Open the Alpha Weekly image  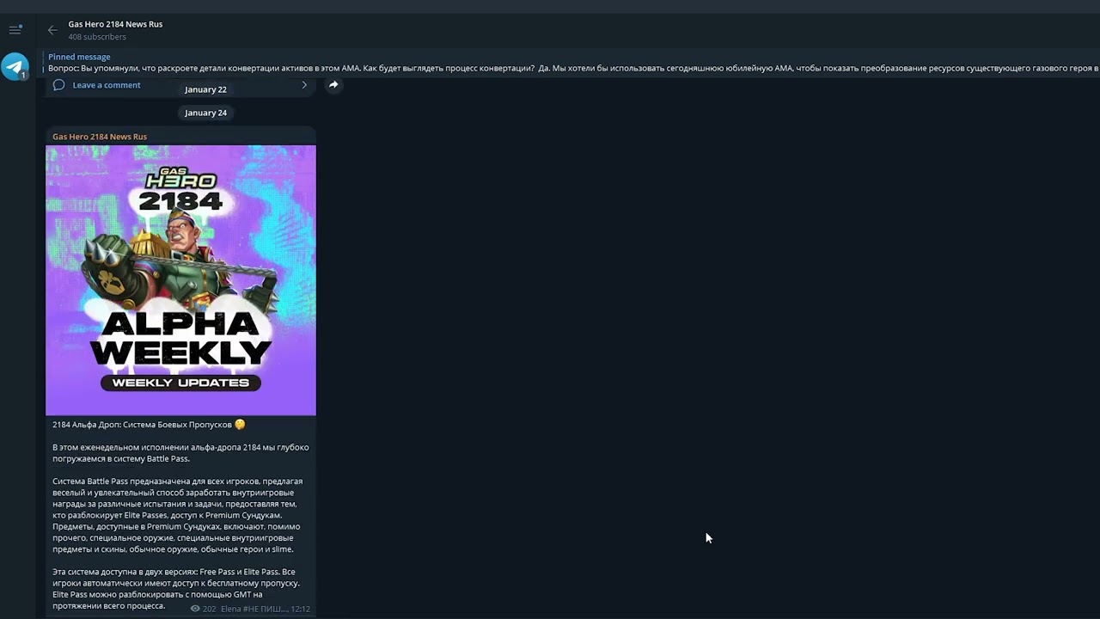coord(180,280)
